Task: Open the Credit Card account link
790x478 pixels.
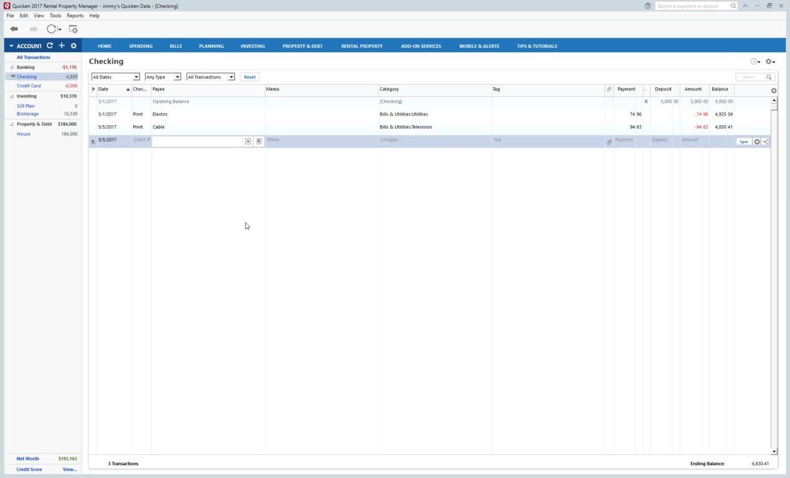Action: coord(29,86)
